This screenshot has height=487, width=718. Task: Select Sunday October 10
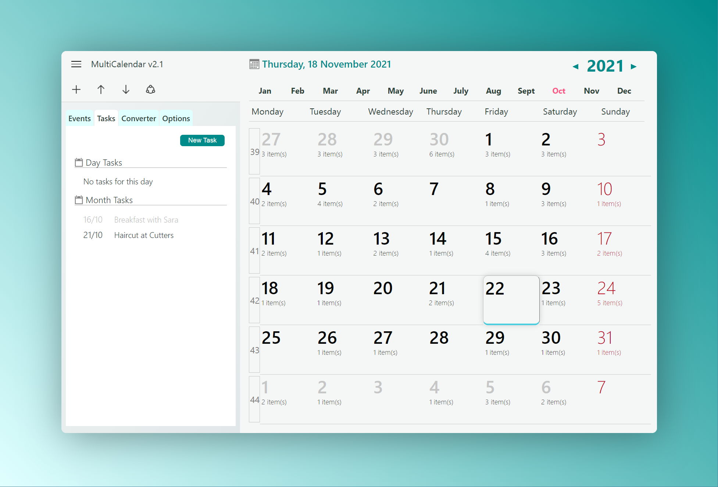pyautogui.click(x=623, y=201)
